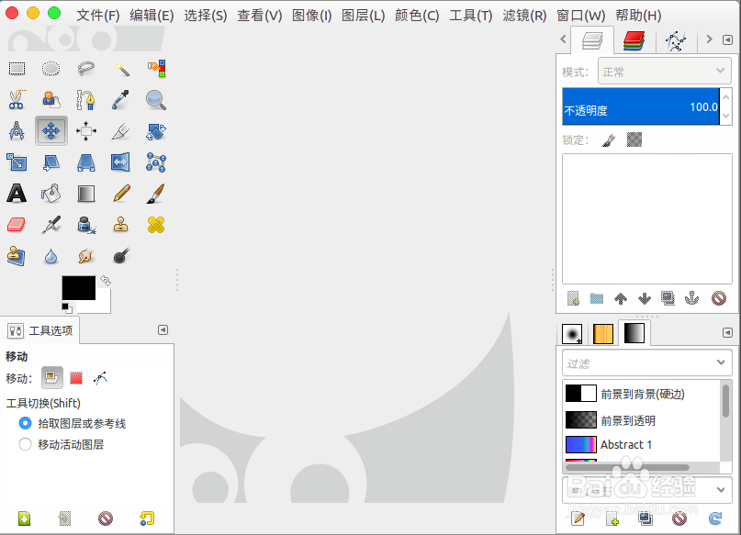Viewport: 741px width, 535px height.
Task: Open the tool options panel menu arrow
Action: tap(163, 330)
